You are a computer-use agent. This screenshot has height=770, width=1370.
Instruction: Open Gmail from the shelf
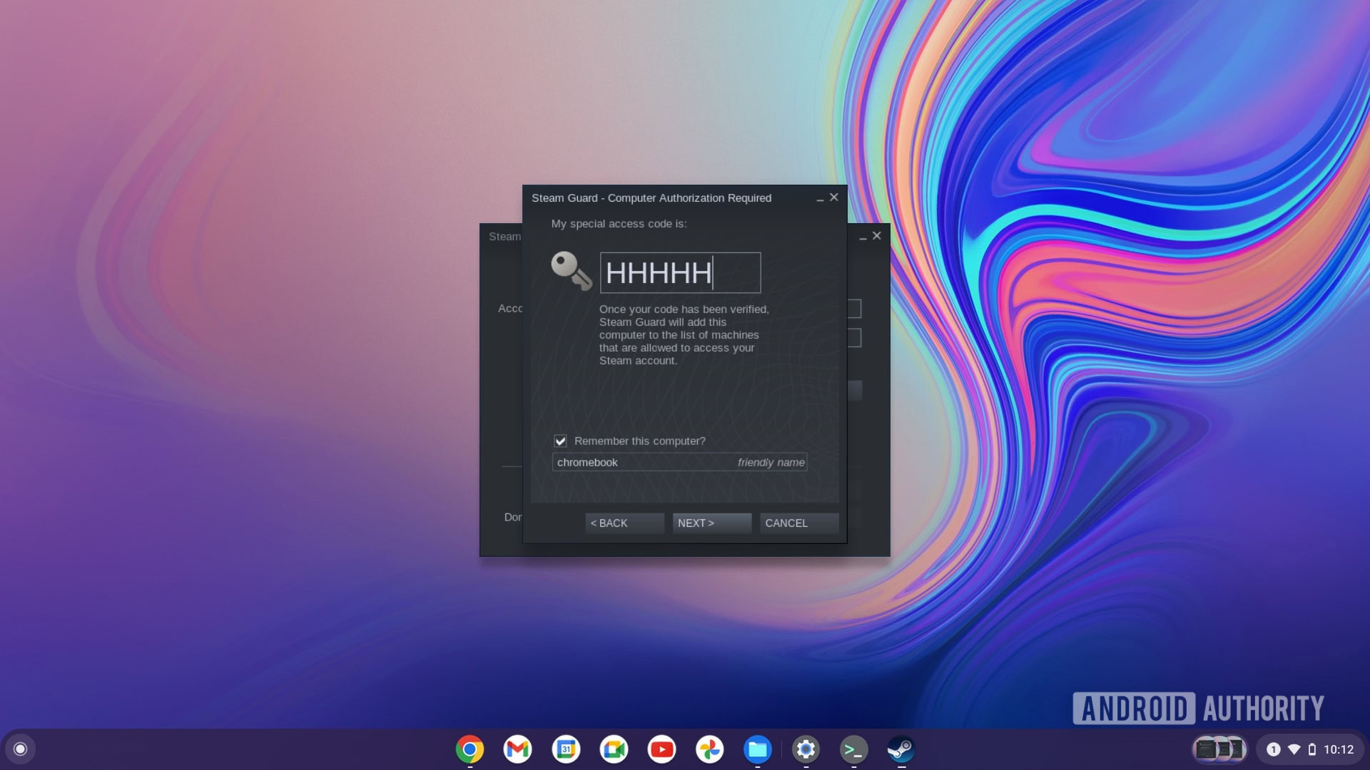(517, 749)
